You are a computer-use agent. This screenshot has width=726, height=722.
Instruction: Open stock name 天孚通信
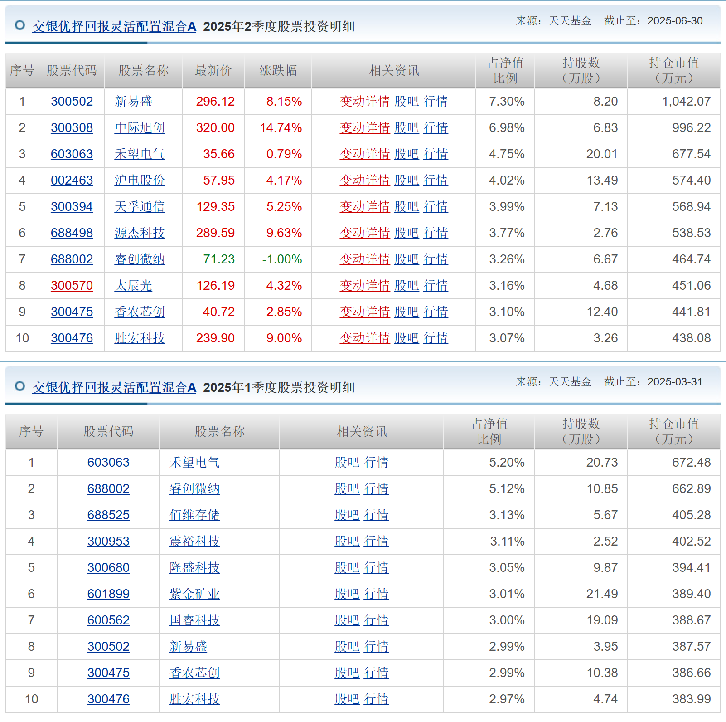[x=140, y=207]
